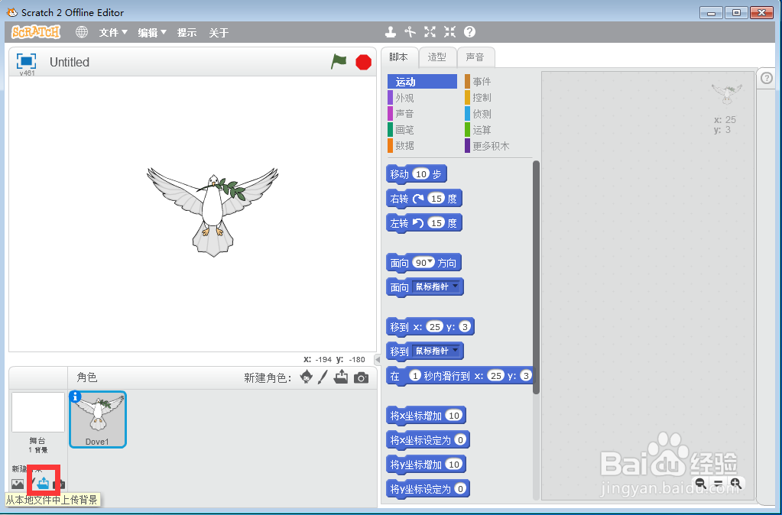The height and width of the screenshot is (515, 782).
Task: Create new backdrop from camera
Action: click(x=60, y=484)
